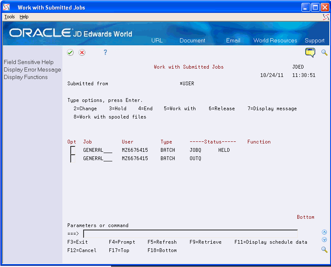
Task: Click the GENERAL job name in the OUTQ row
Action: [x=98, y=158]
